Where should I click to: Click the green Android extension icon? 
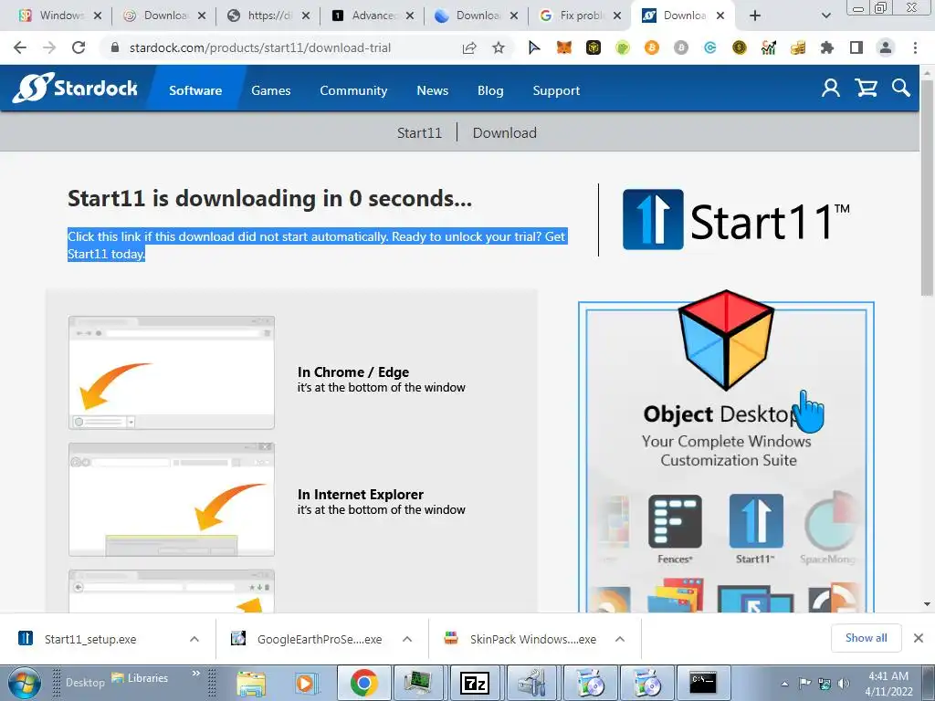tap(623, 47)
